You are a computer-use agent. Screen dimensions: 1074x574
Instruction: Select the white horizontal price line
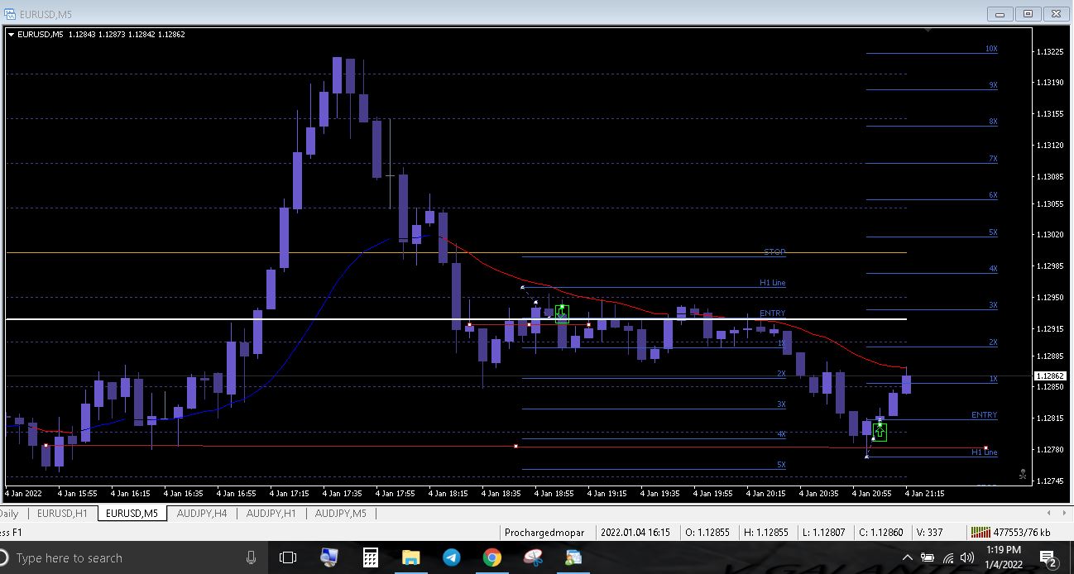point(331,319)
